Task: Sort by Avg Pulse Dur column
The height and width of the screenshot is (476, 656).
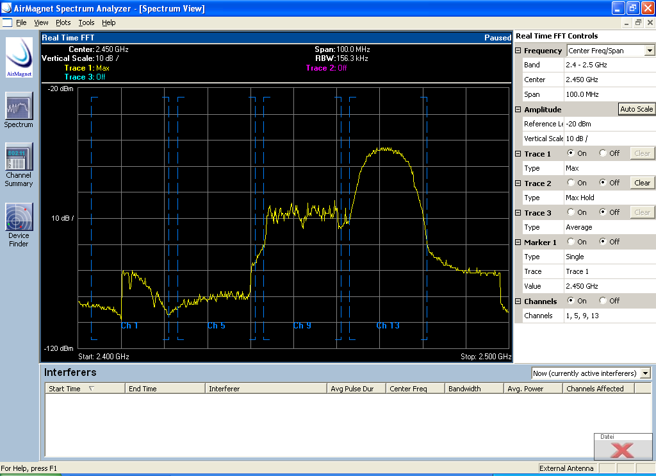Action: (x=356, y=388)
